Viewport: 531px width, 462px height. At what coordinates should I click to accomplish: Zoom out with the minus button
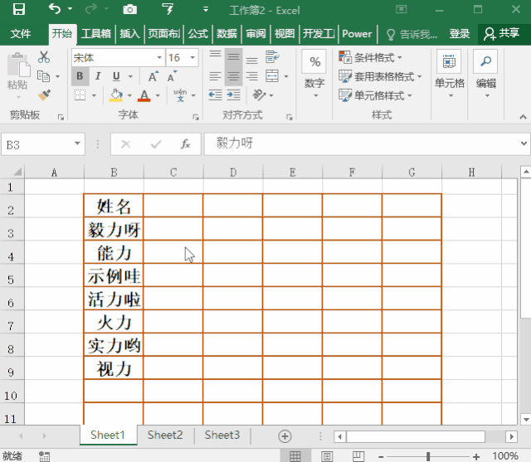click(x=381, y=457)
